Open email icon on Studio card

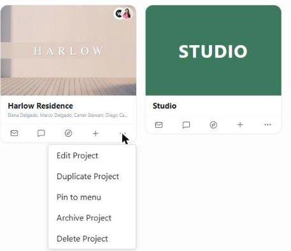click(159, 125)
